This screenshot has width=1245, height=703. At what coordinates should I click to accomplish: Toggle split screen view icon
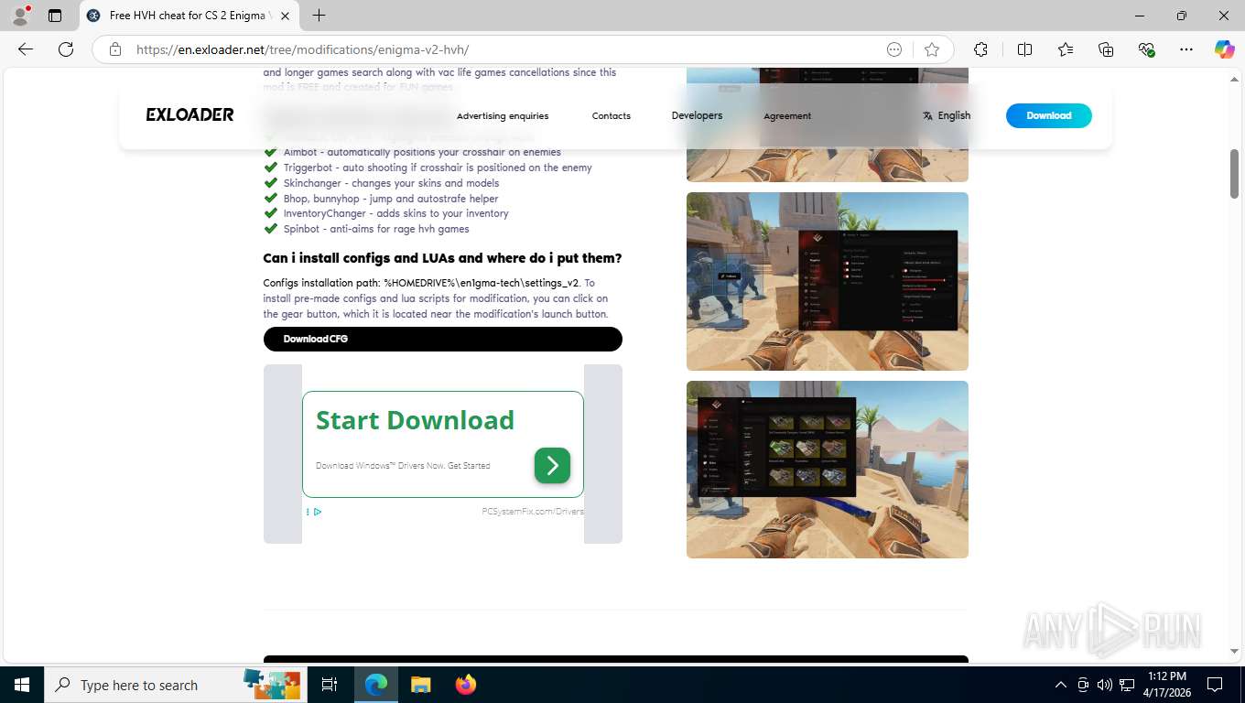(x=1024, y=49)
